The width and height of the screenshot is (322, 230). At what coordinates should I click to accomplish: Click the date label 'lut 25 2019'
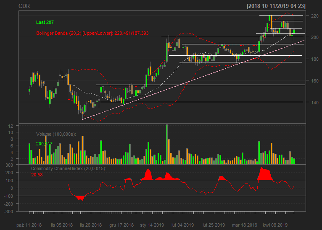coord(214,225)
